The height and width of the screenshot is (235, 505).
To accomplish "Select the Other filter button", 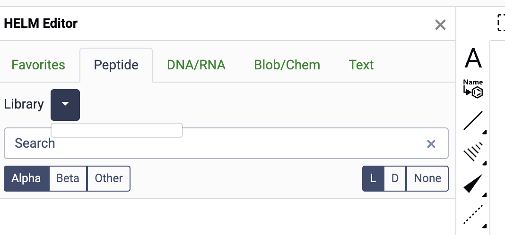I will (109, 178).
